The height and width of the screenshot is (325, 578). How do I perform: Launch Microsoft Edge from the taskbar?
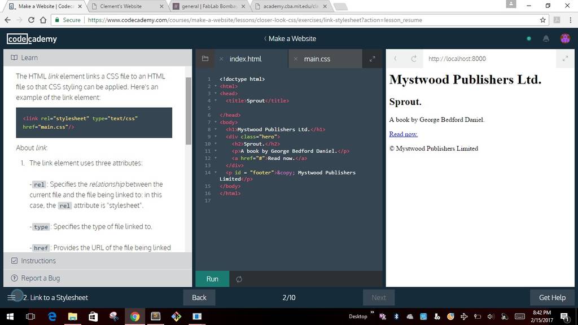tap(52, 316)
